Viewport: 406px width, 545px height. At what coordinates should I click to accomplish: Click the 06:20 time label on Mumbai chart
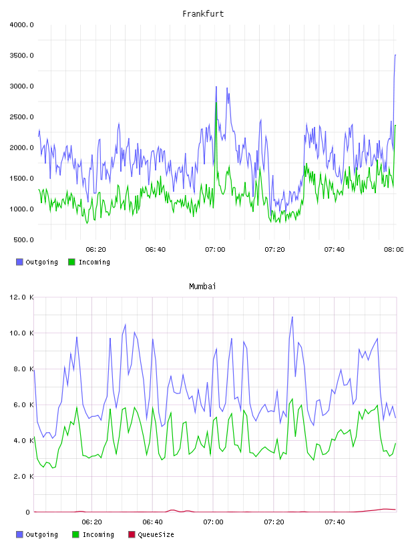pos(91,522)
